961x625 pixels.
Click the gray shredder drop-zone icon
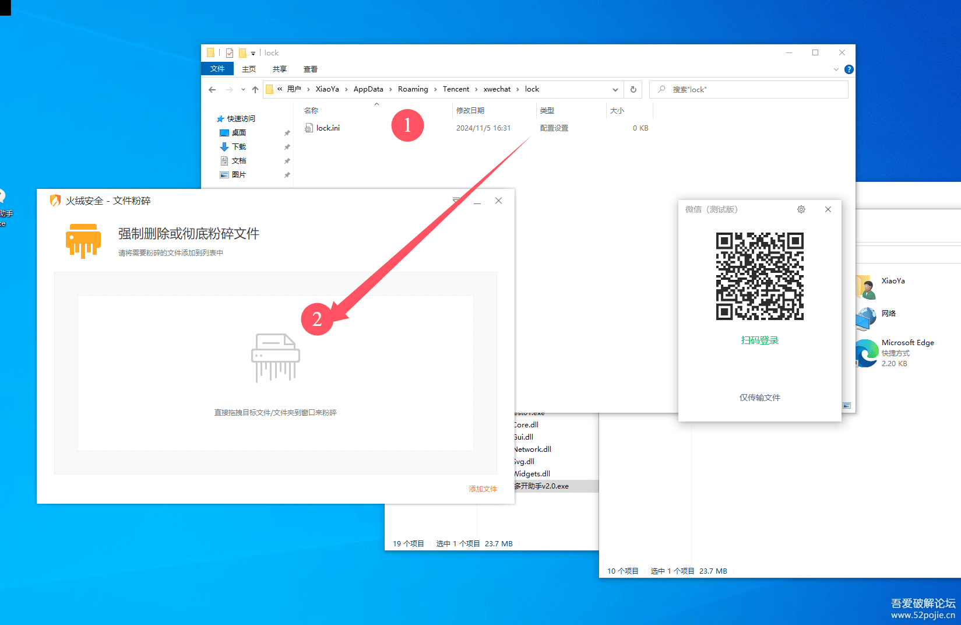[x=276, y=358]
